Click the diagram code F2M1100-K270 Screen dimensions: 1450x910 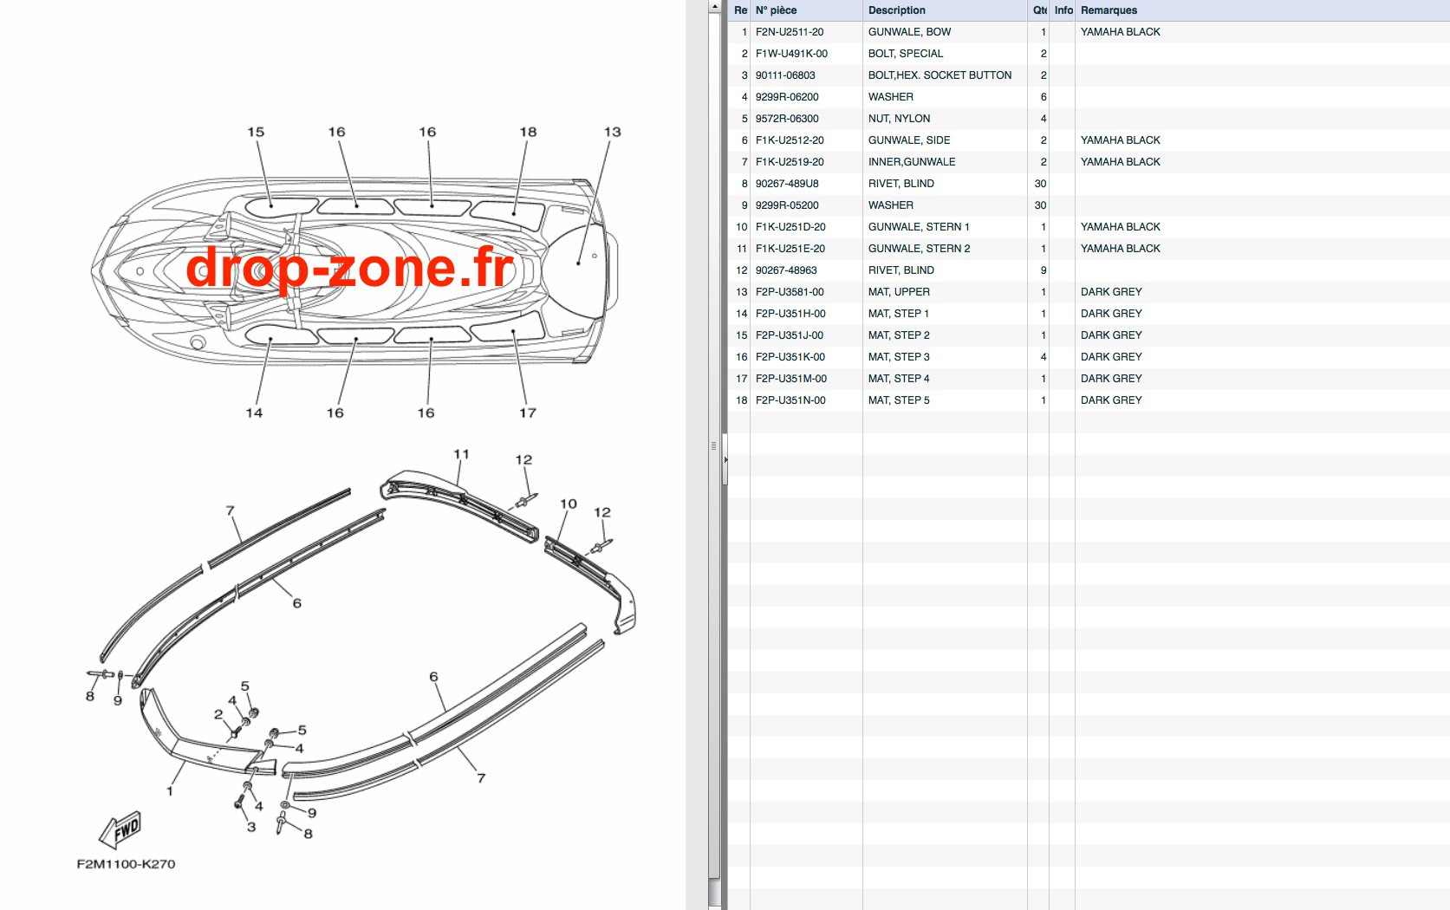(126, 864)
